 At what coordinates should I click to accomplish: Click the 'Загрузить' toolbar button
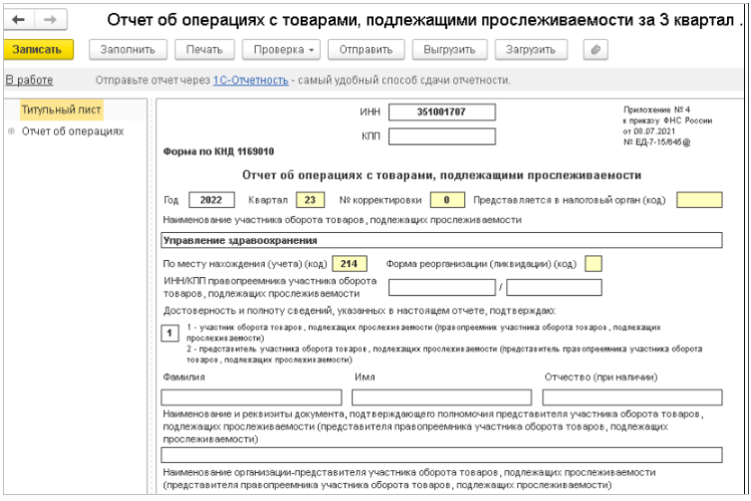pos(532,49)
